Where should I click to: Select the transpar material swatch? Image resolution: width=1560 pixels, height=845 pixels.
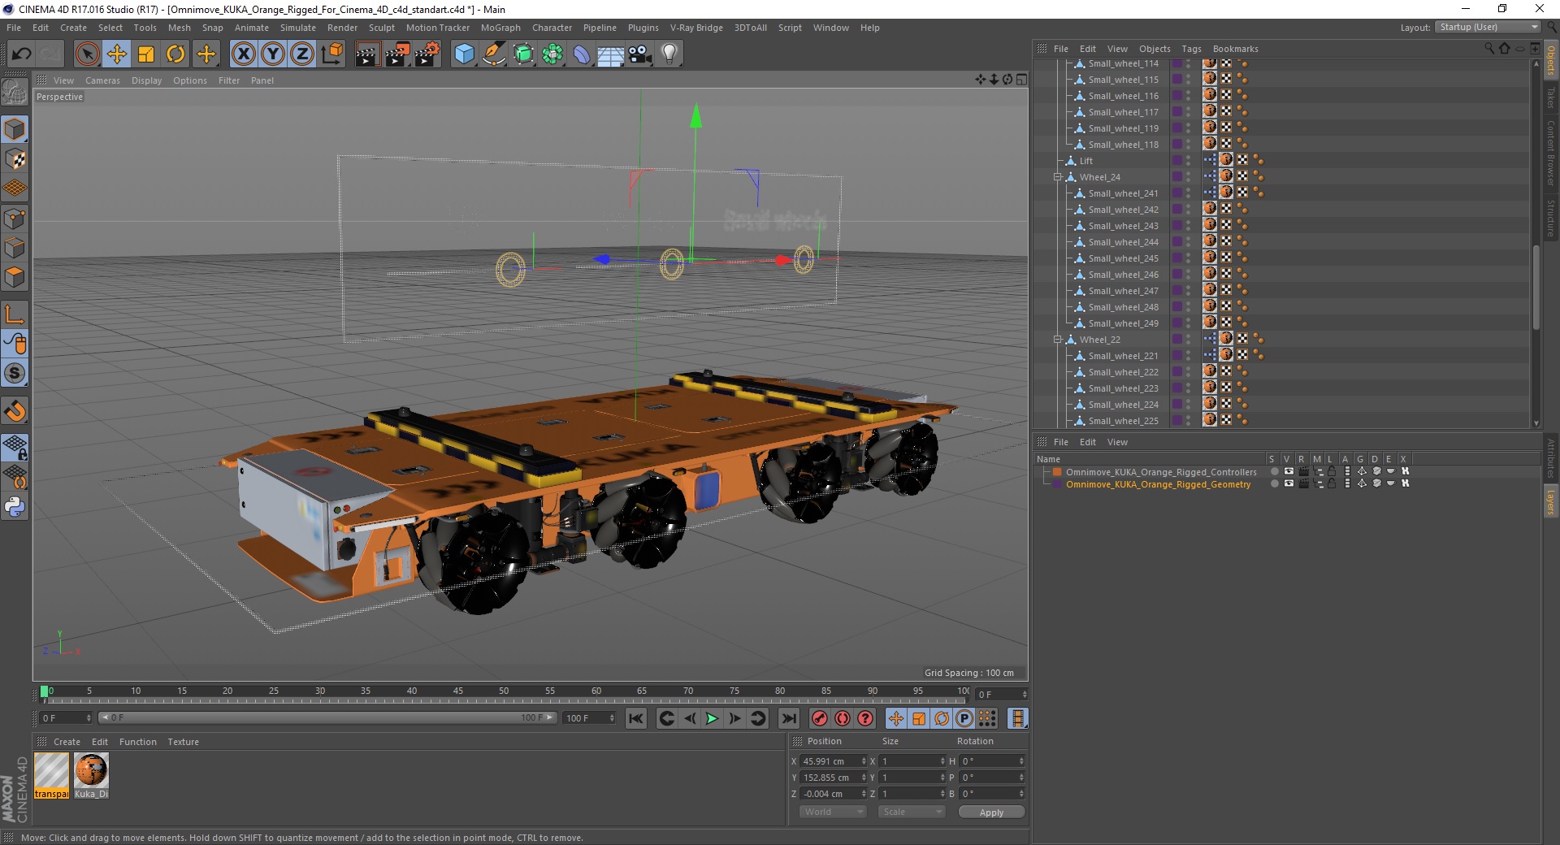point(51,775)
